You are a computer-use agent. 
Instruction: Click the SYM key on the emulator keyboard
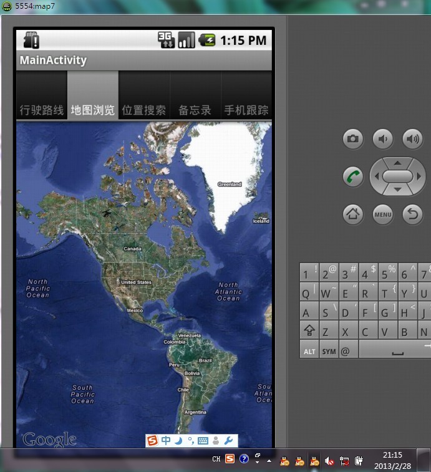pos(329,349)
